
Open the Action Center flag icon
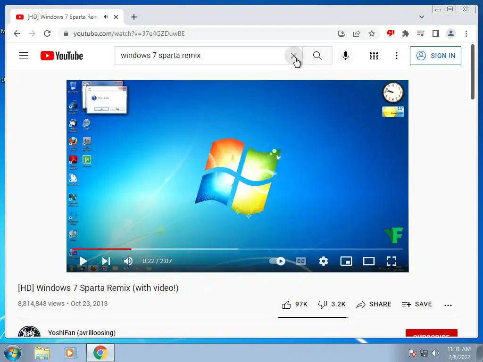pos(413,353)
